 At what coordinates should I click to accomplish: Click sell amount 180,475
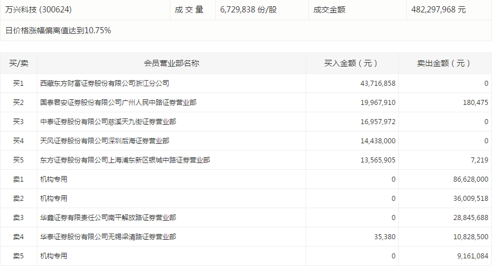tap(475, 103)
